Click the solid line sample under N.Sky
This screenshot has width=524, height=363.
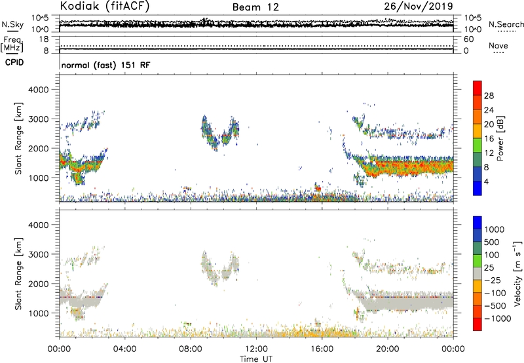coord(12,31)
